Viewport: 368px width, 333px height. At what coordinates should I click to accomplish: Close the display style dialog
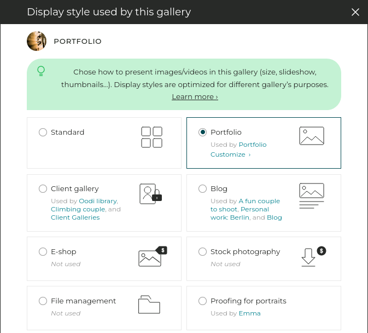click(355, 12)
